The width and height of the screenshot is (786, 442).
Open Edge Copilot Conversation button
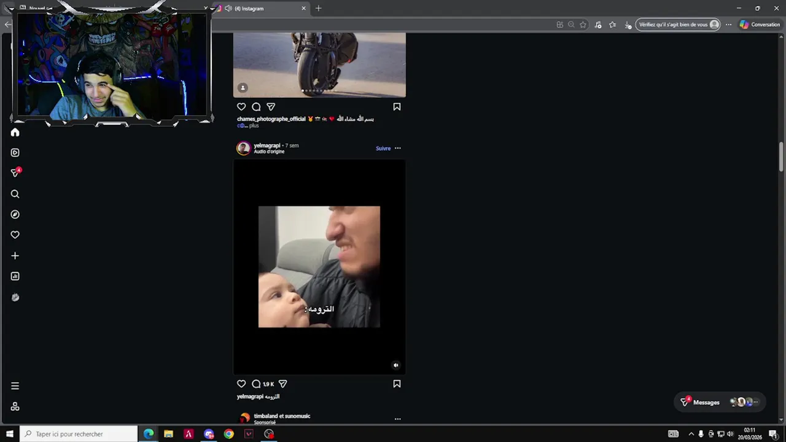pyautogui.click(x=760, y=25)
